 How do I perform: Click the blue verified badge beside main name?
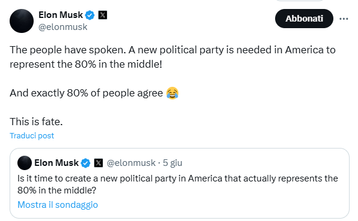click(x=89, y=15)
